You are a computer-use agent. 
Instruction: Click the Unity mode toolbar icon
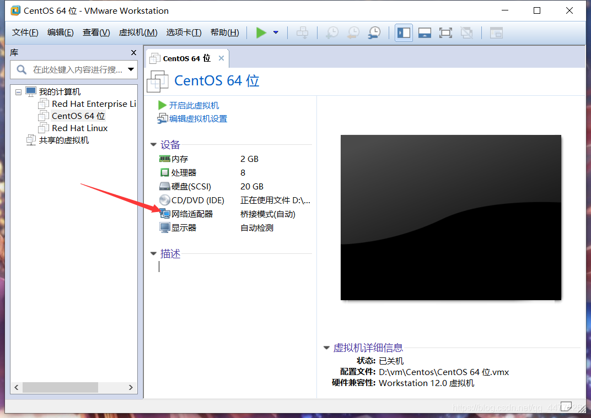click(466, 32)
